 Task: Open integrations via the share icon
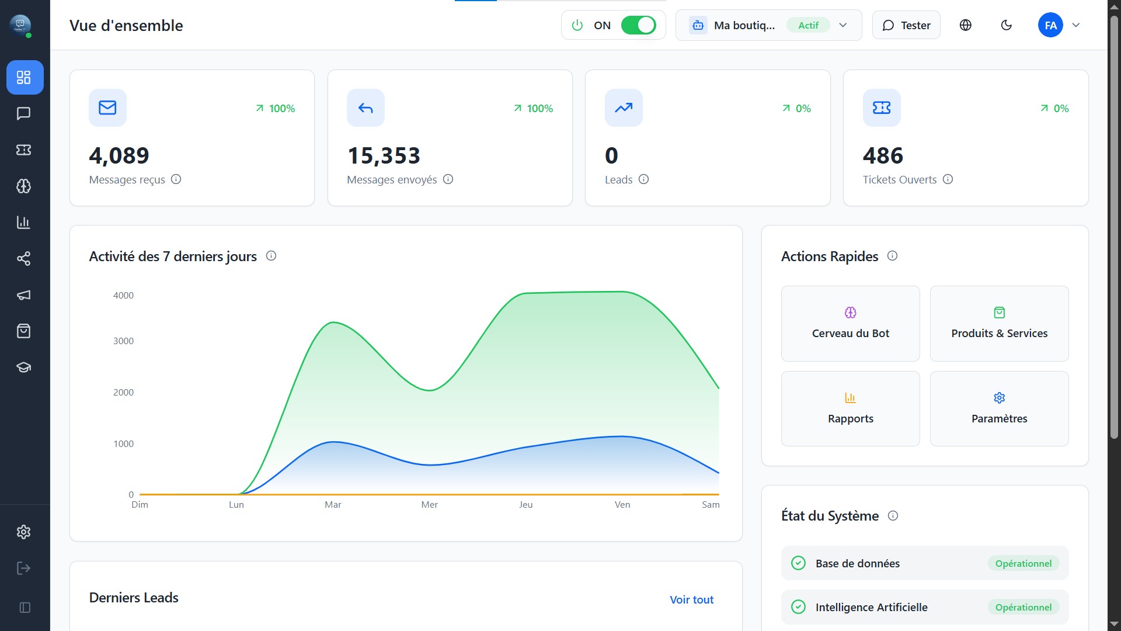[x=24, y=259]
